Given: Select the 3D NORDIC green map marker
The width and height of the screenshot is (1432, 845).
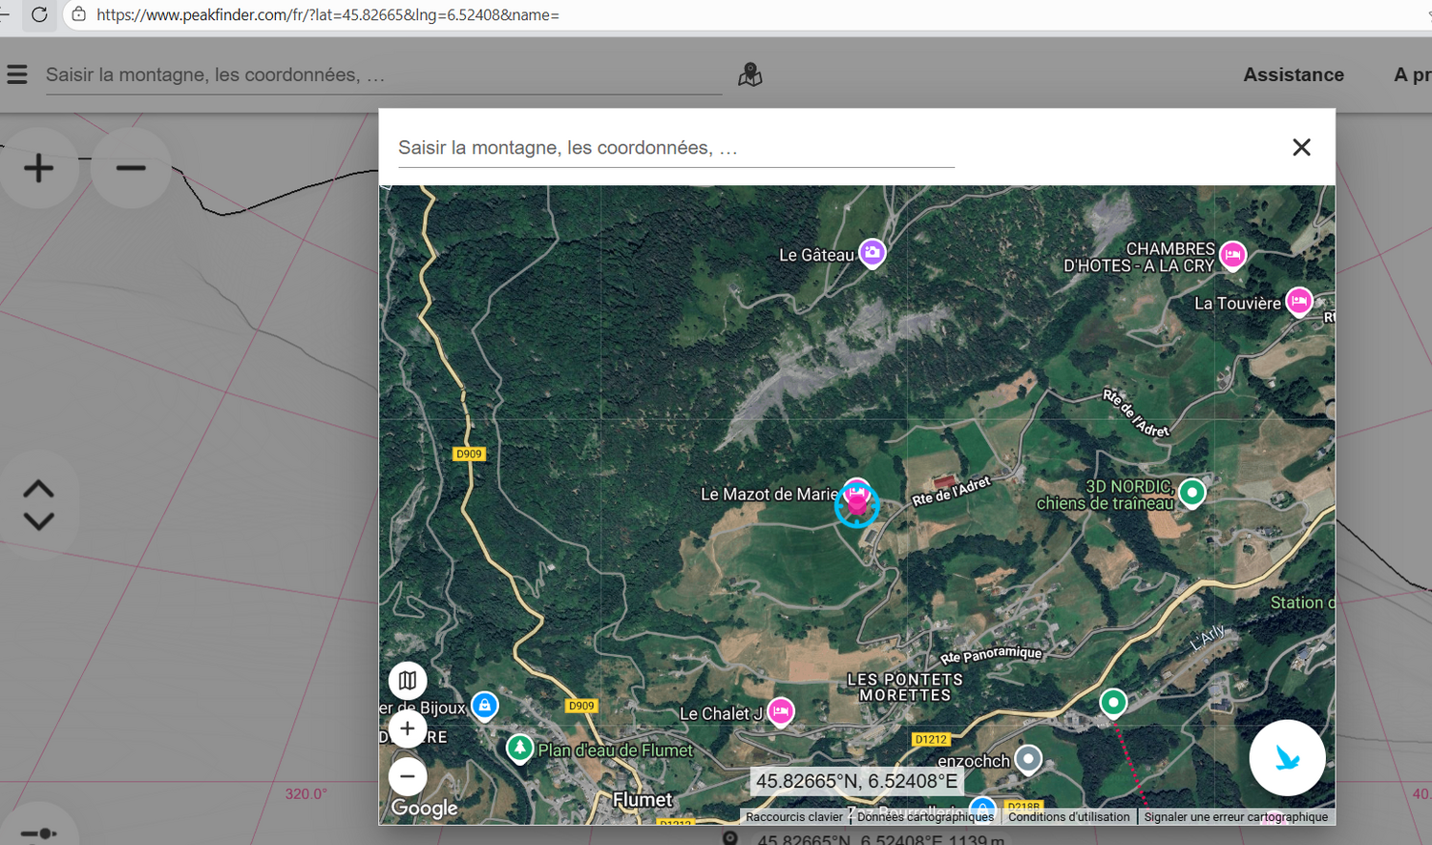Looking at the screenshot, I should 1191,493.
